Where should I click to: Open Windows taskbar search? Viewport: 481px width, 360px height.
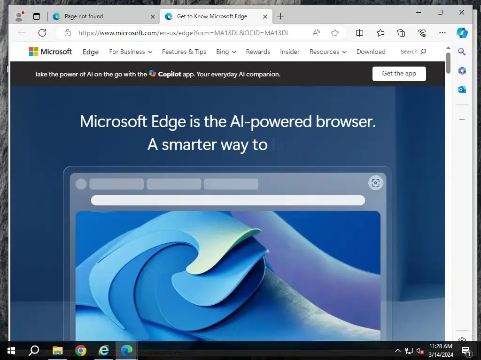(x=34, y=350)
